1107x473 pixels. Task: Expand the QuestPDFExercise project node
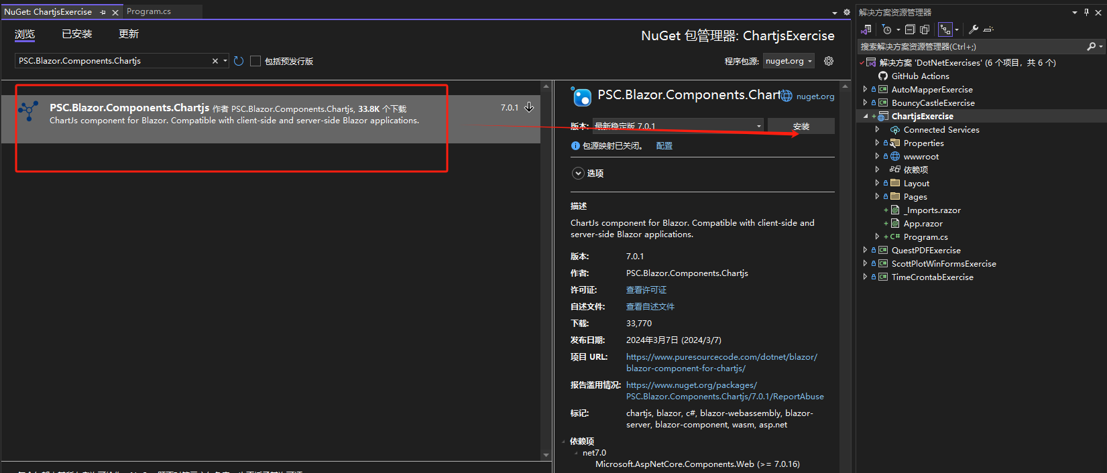pos(865,250)
